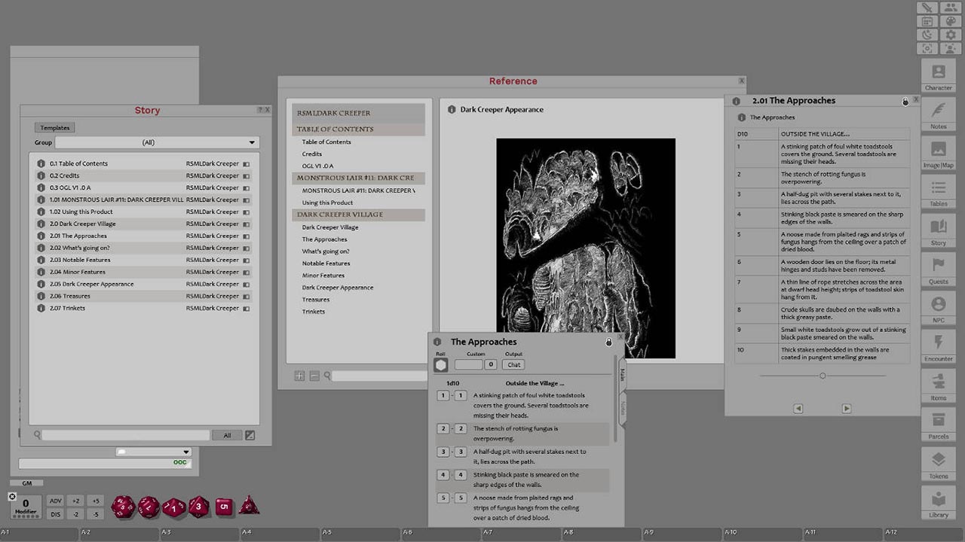This screenshot has width=965, height=542.
Task: Open the Tables panel from the sidebar
Action: coord(938,193)
